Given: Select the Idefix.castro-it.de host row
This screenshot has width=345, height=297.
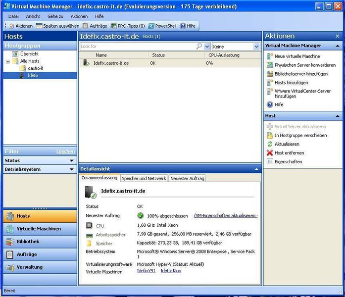Looking at the screenshot, I should [170, 63].
